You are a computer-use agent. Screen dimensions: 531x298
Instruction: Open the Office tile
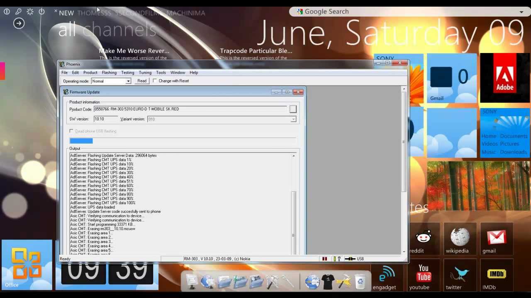(x=27, y=264)
